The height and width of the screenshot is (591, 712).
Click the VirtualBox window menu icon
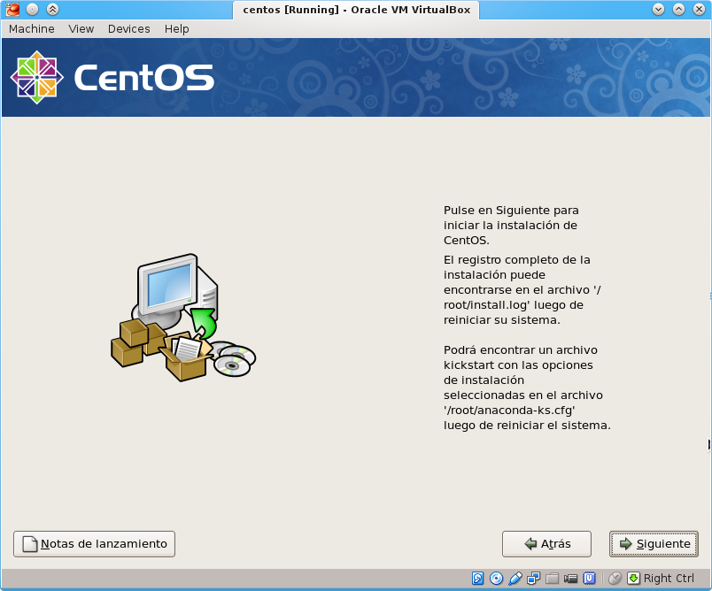pyautogui.click(x=12, y=9)
